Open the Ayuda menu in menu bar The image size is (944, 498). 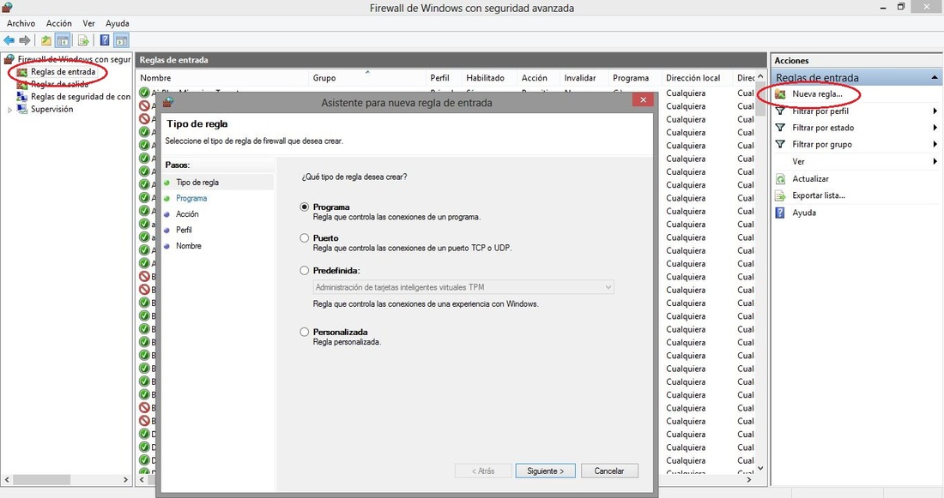click(118, 23)
